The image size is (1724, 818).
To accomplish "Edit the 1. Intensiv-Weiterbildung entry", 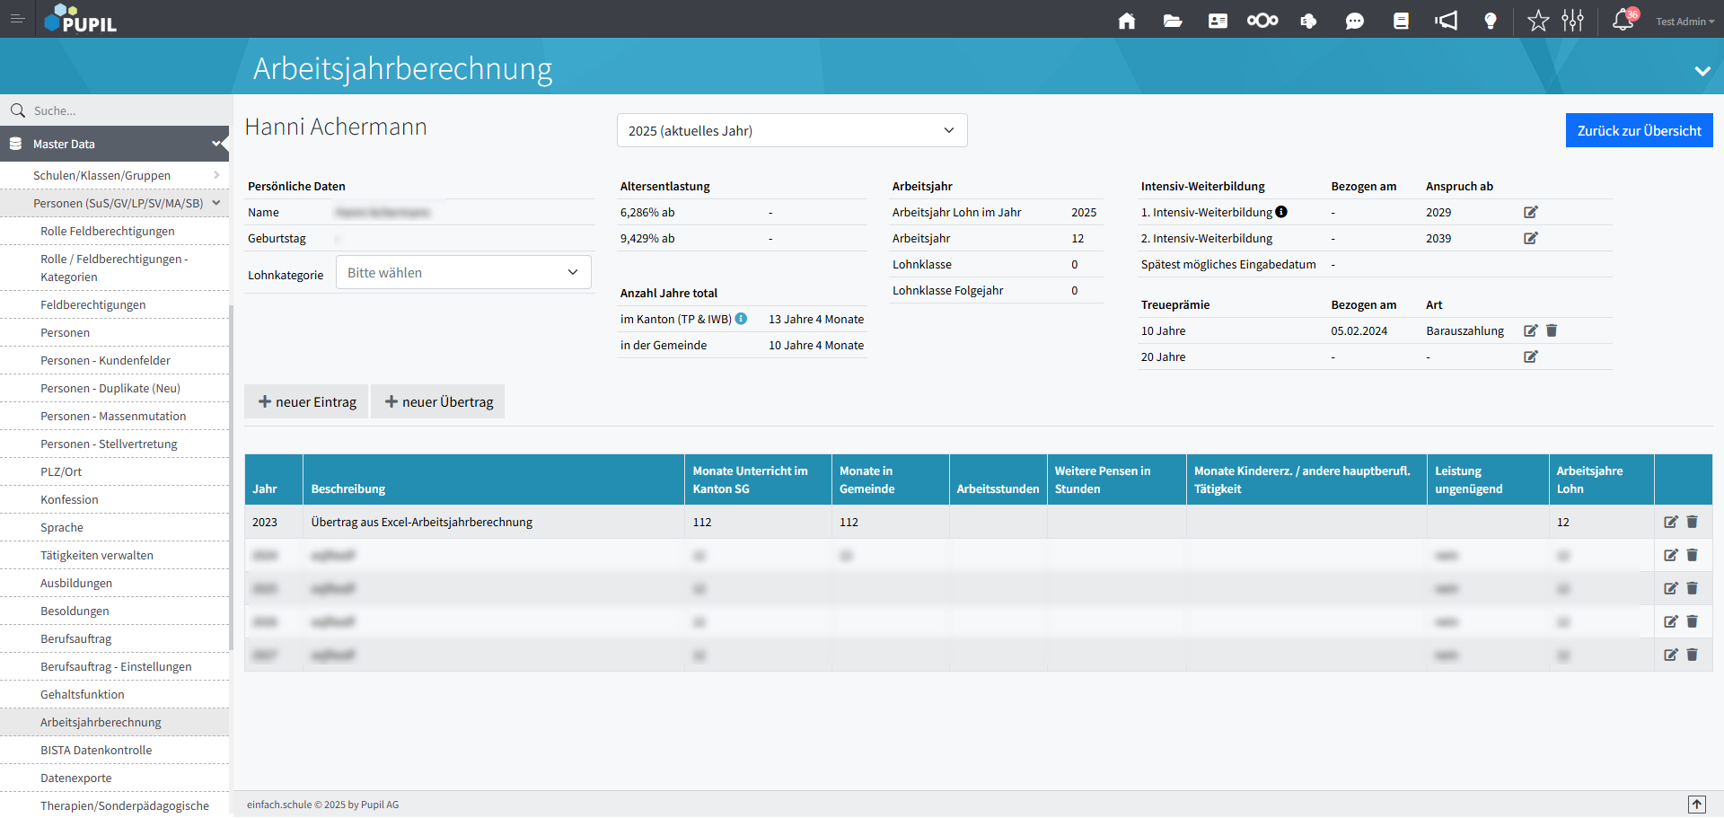I will click(x=1531, y=213).
